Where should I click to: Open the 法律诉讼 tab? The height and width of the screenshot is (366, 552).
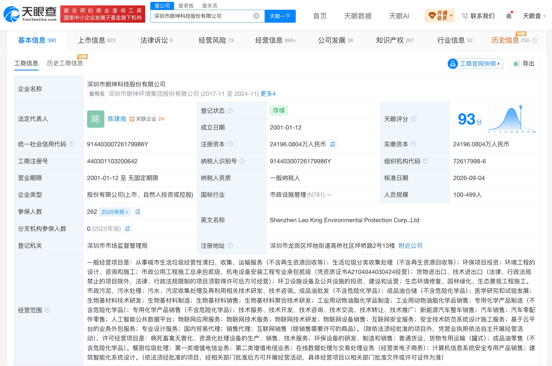point(156,40)
